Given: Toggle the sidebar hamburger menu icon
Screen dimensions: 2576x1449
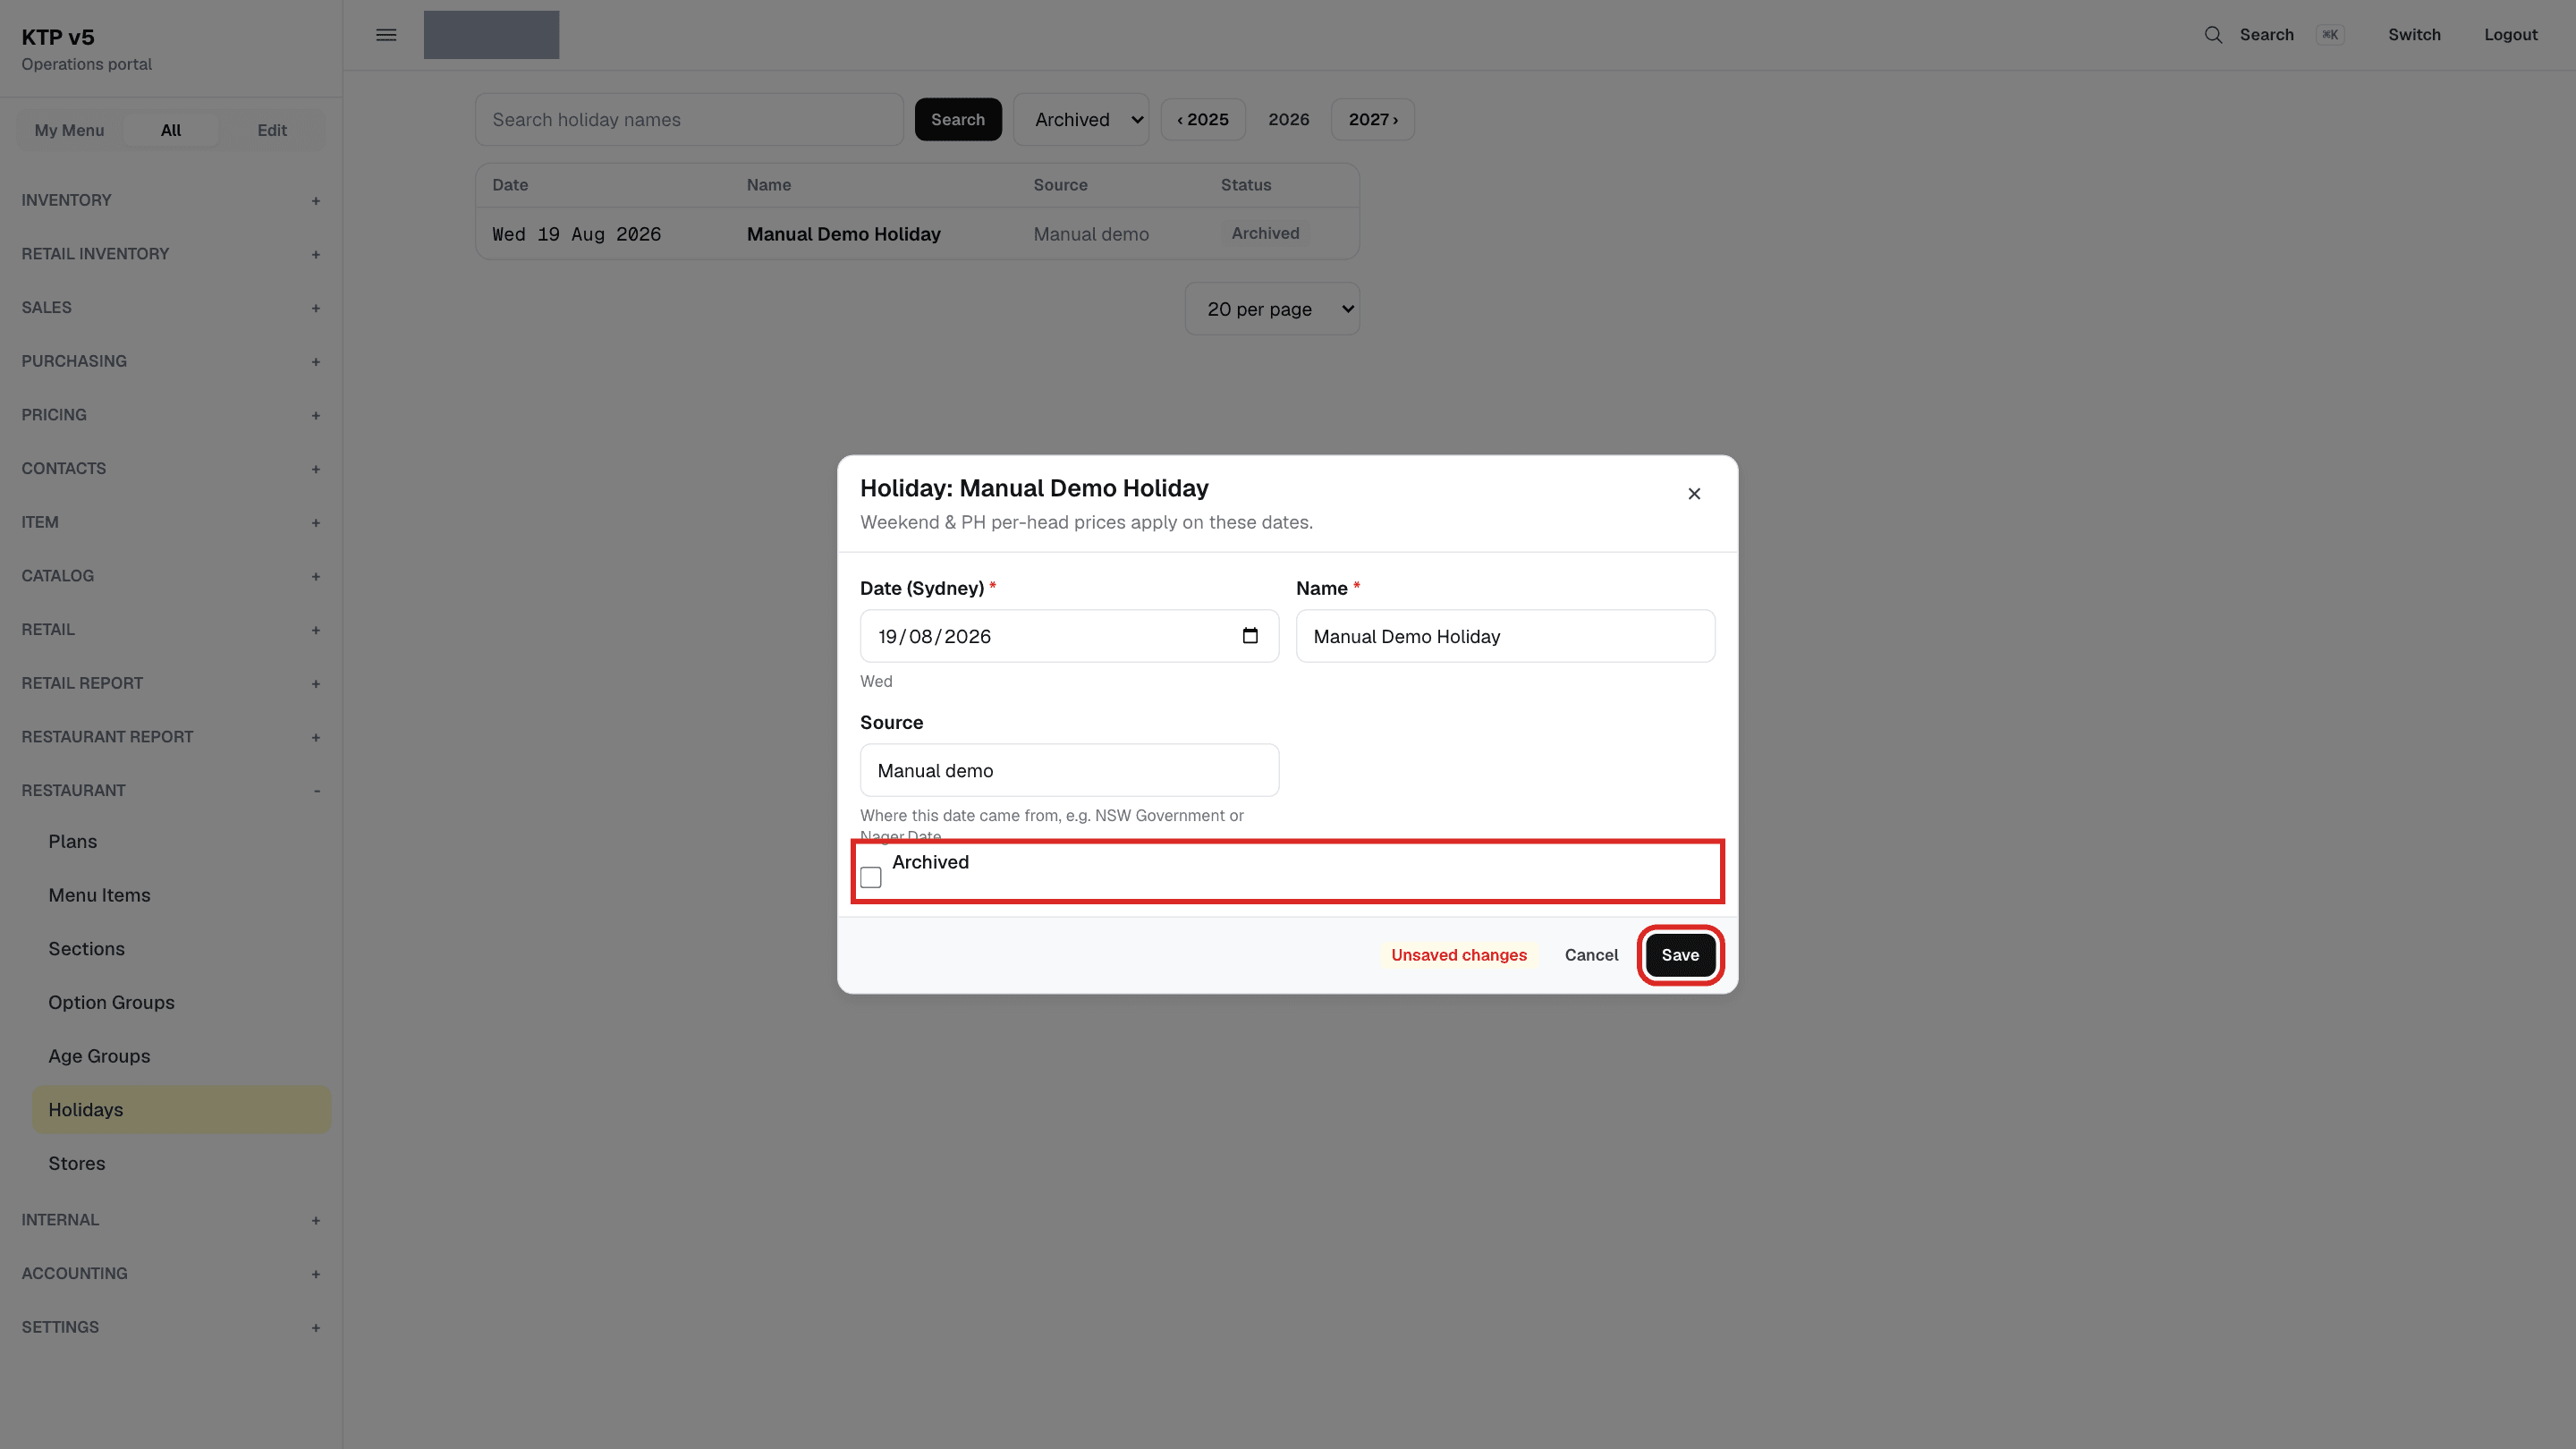Looking at the screenshot, I should coord(386,35).
